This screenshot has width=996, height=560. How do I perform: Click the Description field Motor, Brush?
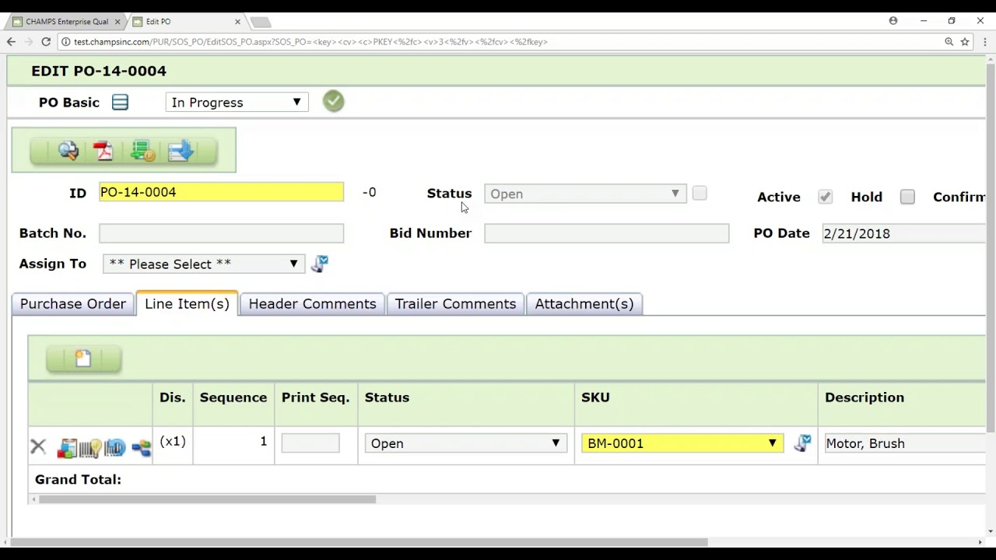click(x=905, y=443)
